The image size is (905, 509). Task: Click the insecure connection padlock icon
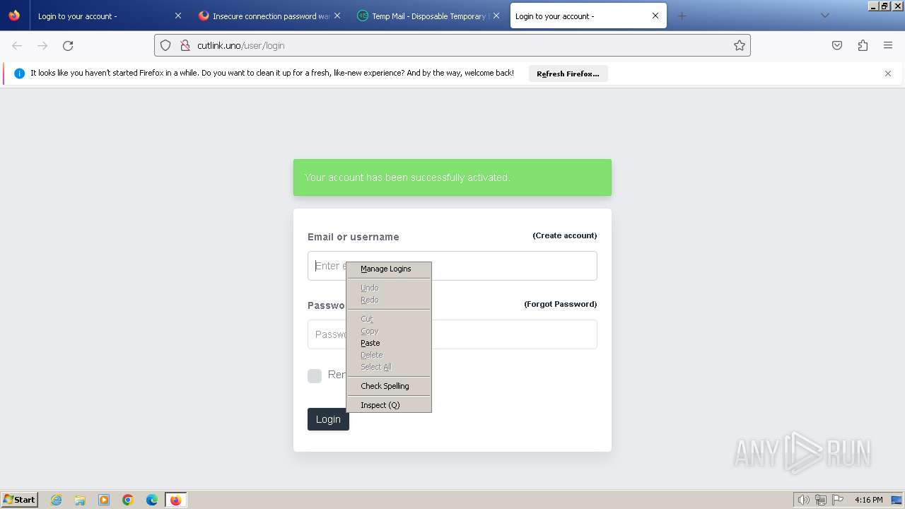(x=185, y=45)
